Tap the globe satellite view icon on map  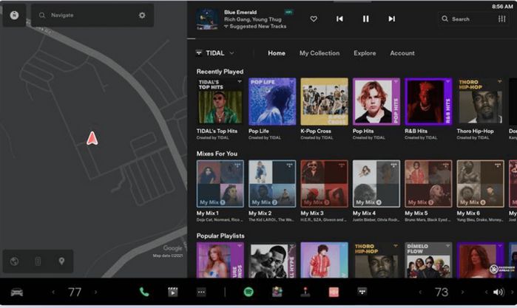tap(14, 261)
